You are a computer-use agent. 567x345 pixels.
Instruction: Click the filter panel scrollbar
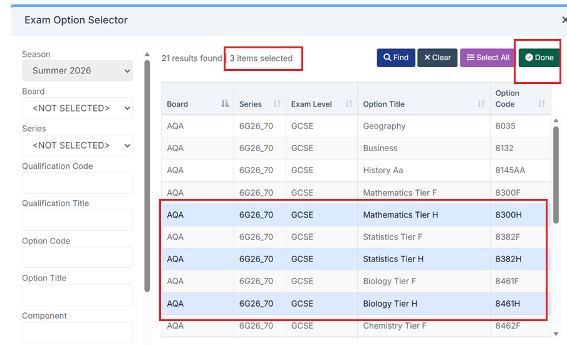click(147, 176)
